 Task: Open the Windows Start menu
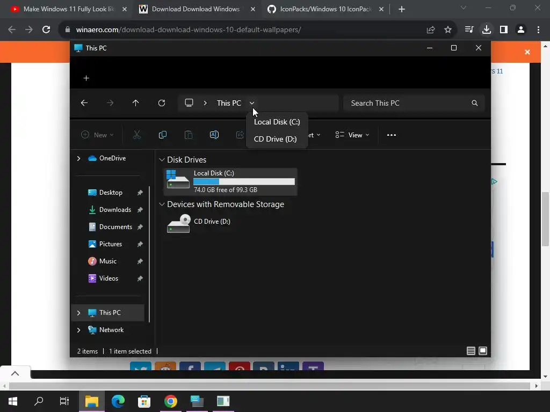coord(13,401)
